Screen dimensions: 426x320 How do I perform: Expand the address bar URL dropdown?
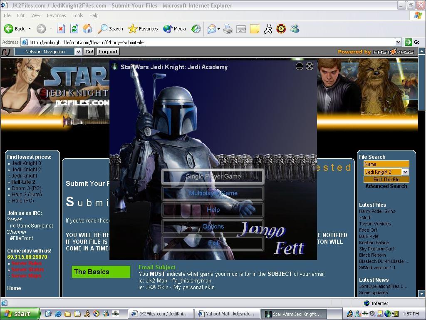pyautogui.click(x=398, y=42)
